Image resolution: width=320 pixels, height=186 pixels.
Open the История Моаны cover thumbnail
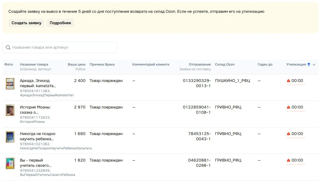[10, 110]
